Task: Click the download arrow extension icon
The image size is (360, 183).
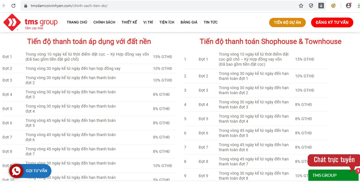Action: tap(321, 6)
